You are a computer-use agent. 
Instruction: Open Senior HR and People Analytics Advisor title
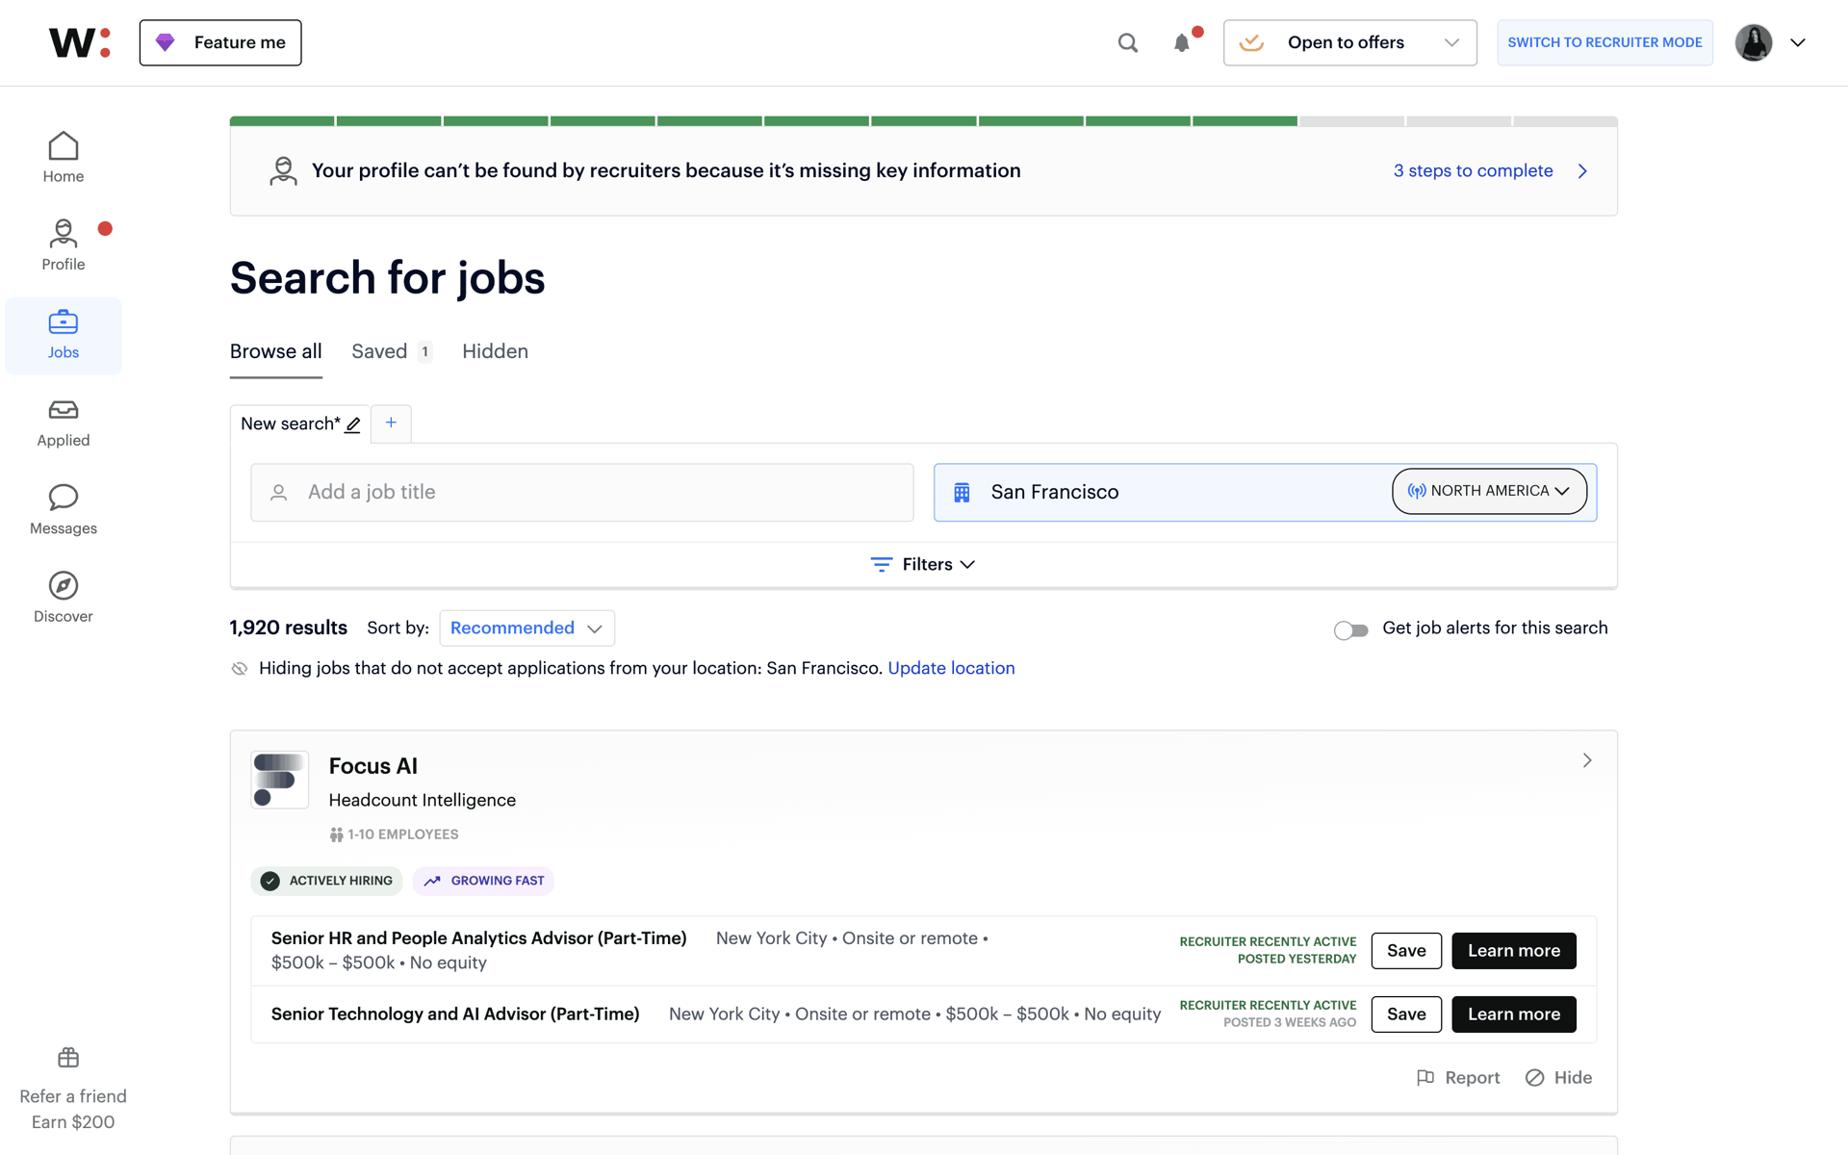click(x=478, y=937)
